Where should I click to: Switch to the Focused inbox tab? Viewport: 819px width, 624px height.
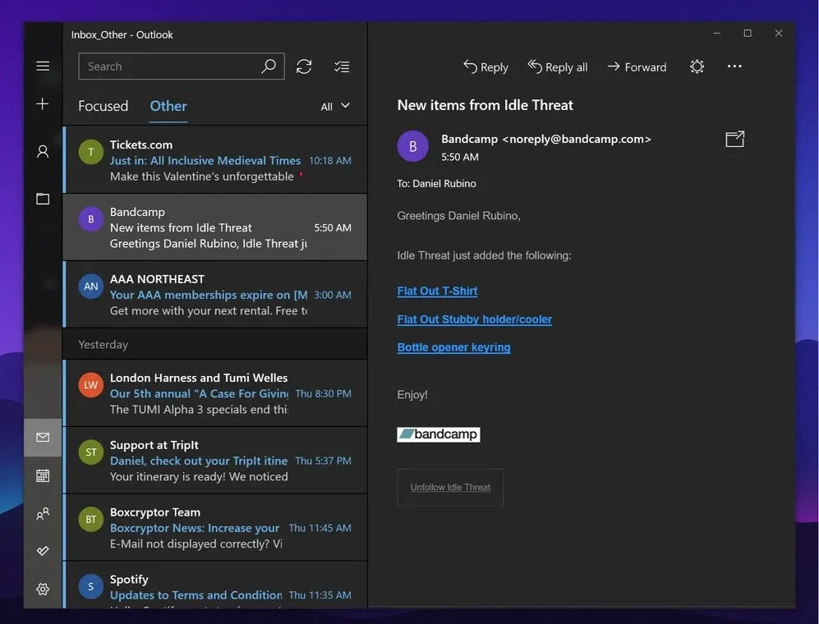(x=103, y=106)
